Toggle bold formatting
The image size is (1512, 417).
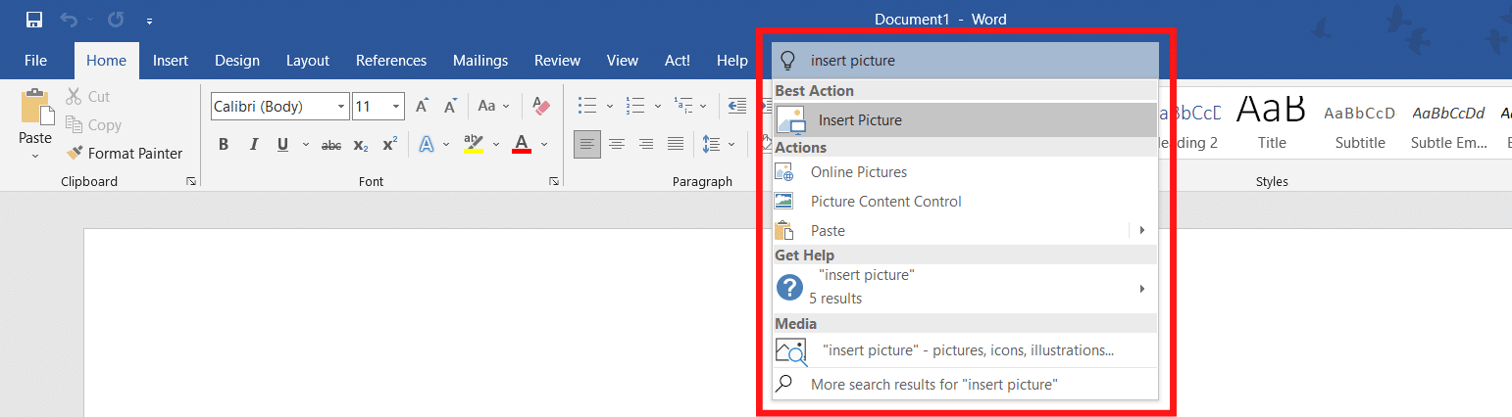coord(224,145)
